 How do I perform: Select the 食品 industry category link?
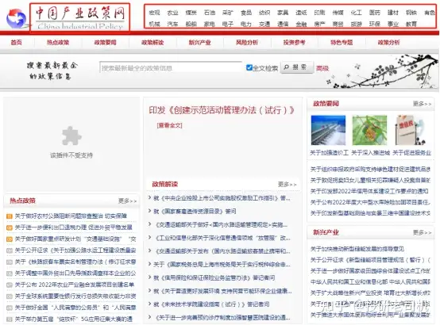246,13
